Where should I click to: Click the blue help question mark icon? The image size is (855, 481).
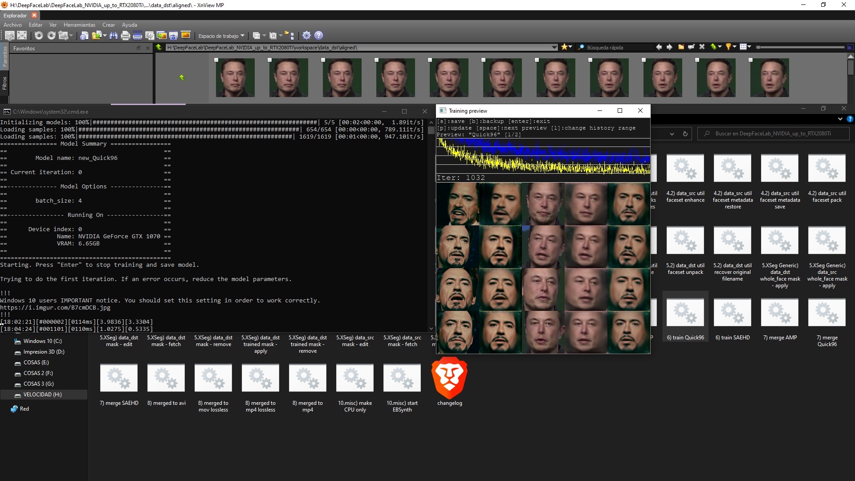tap(318, 36)
